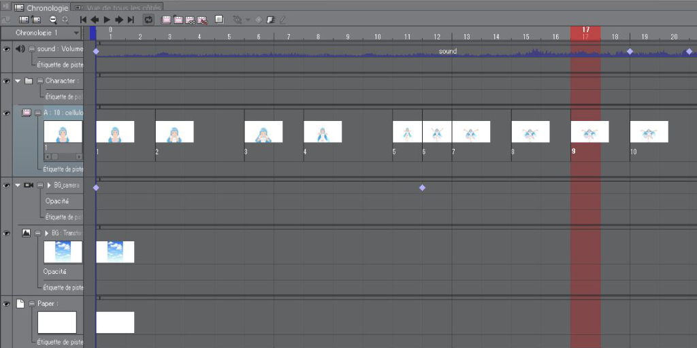Screen dimensions: 697x348
Task: Switch to Vue de tous les côtés tab
Action: click(x=117, y=8)
